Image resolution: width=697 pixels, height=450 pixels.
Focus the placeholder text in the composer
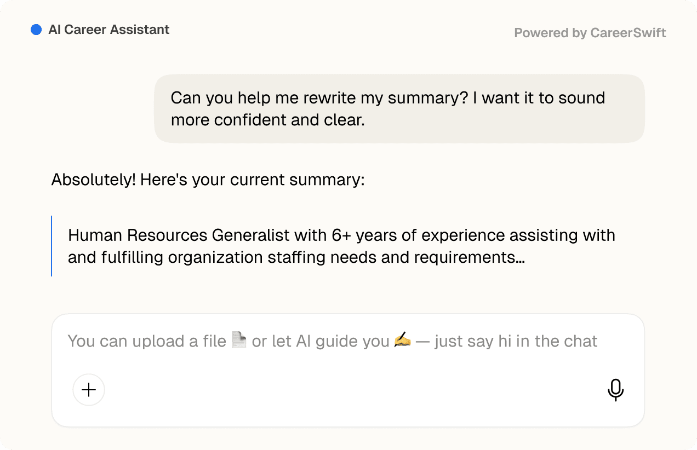332,341
